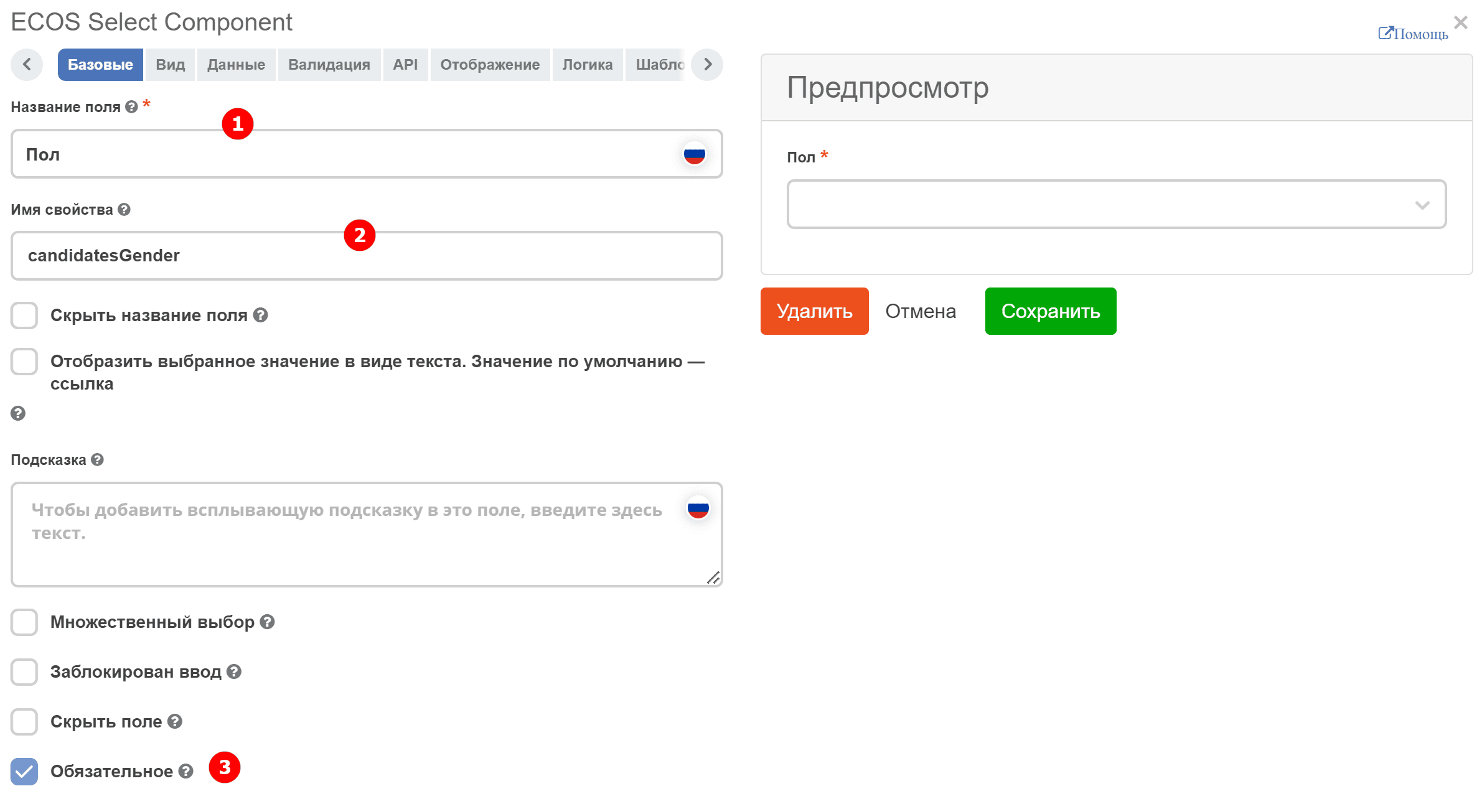Open the Помощь help link
The image size is (1482, 809).
click(1413, 34)
